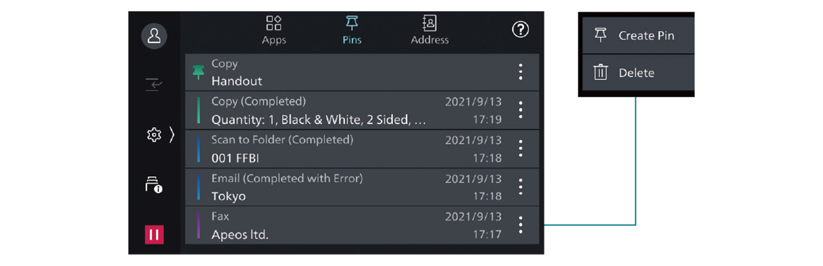The image size is (823, 266).
Task: Click the trash icon beside Delete
Action: 601,72
